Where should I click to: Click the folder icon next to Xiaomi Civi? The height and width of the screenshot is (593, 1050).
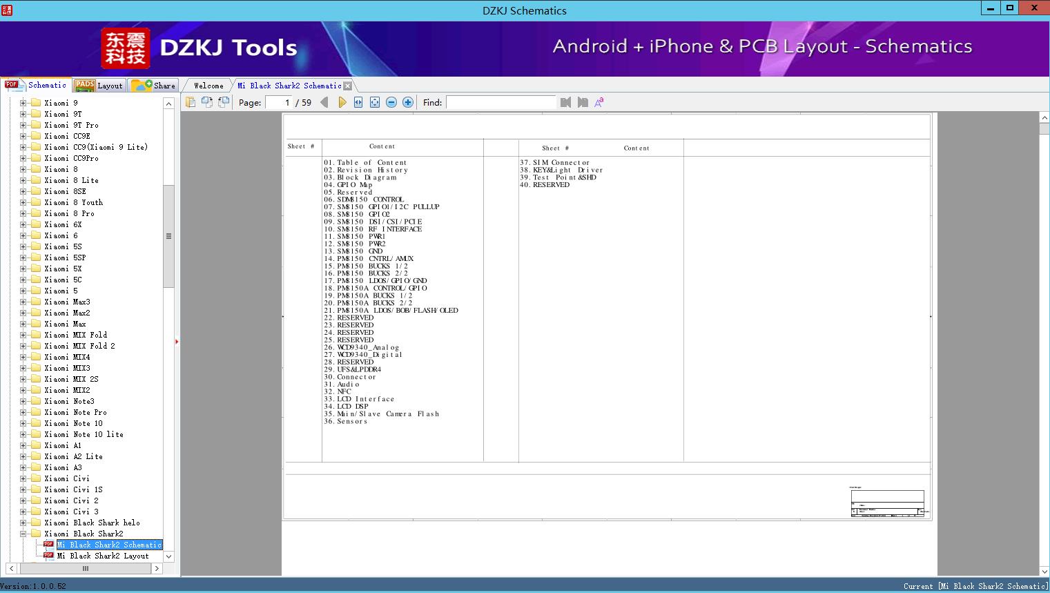[x=36, y=478]
